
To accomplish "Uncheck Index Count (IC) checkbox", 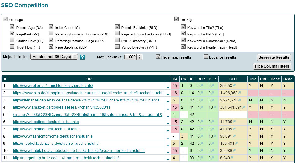I will click(51, 27).
